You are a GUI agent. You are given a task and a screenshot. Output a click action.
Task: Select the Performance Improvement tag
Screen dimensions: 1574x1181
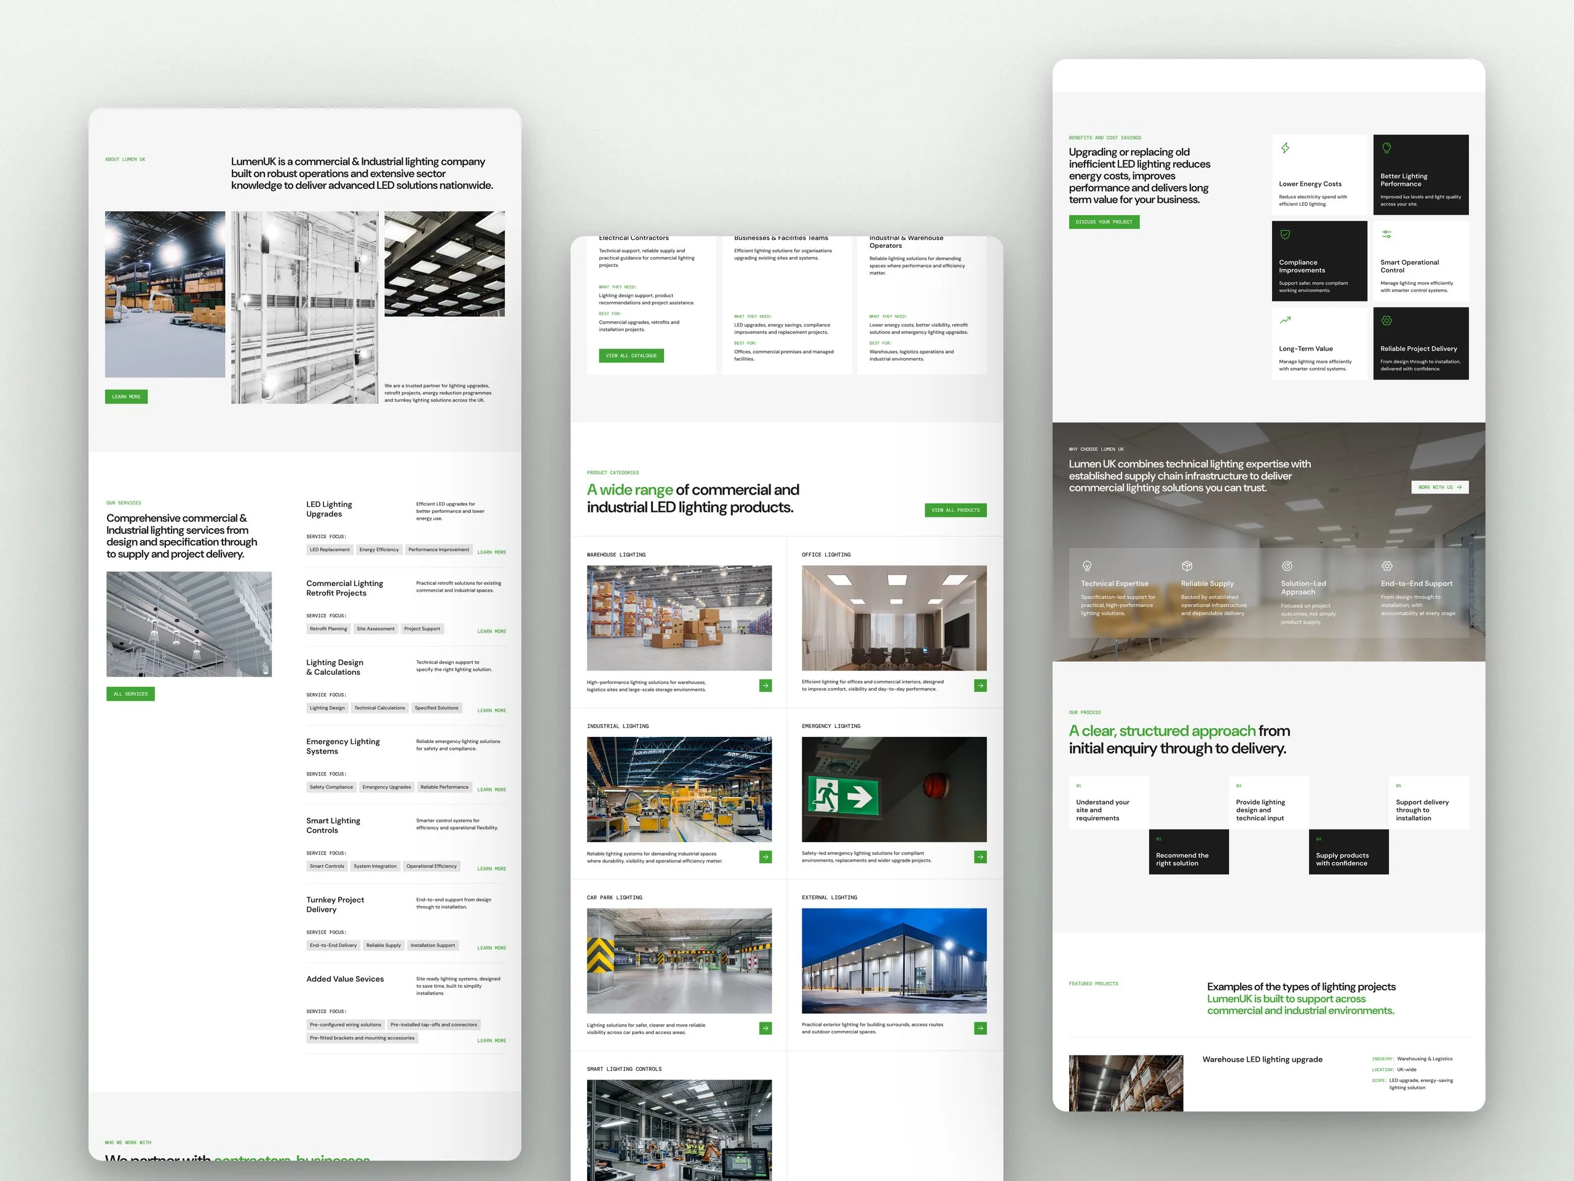point(438,549)
